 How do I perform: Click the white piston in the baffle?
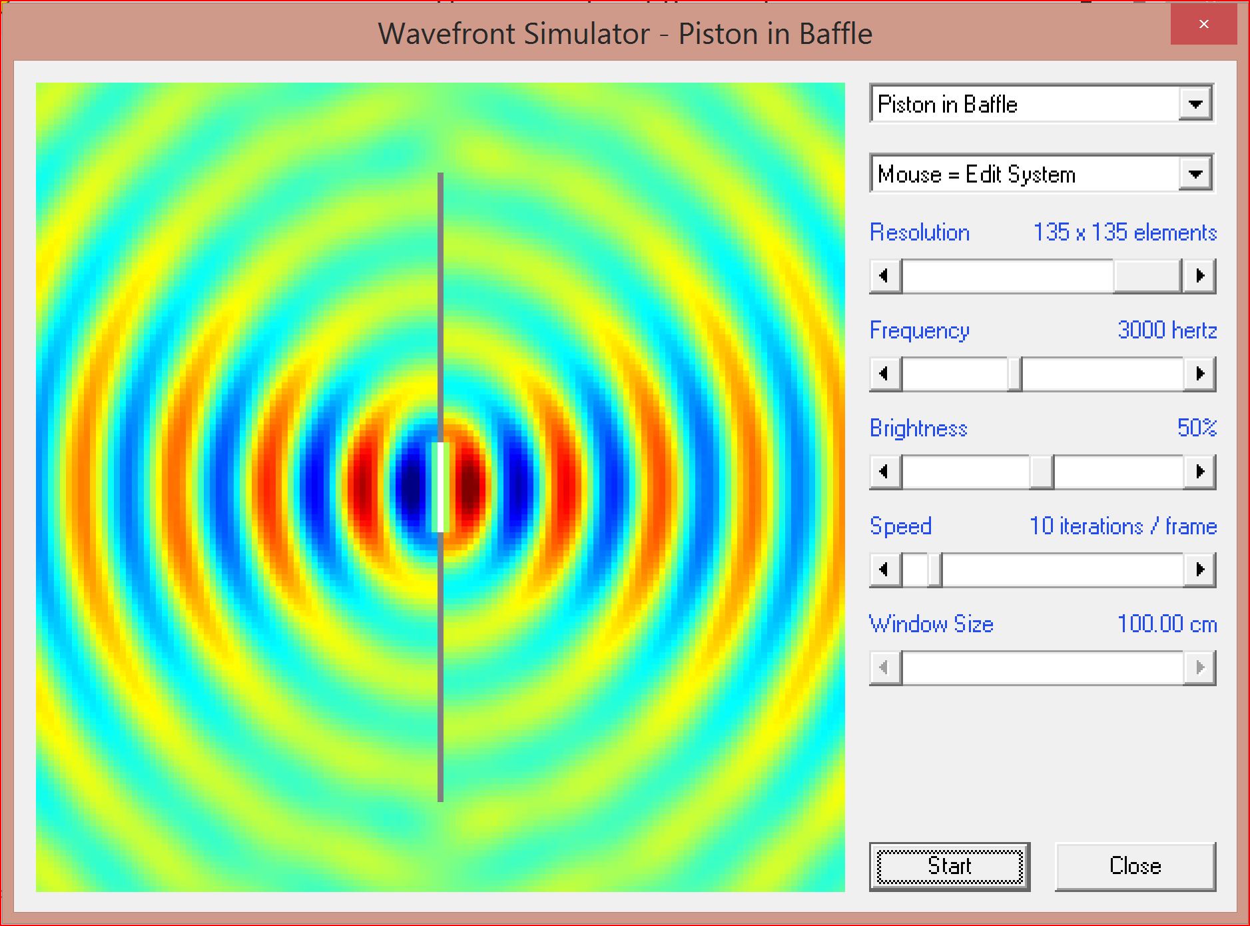point(440,487)
